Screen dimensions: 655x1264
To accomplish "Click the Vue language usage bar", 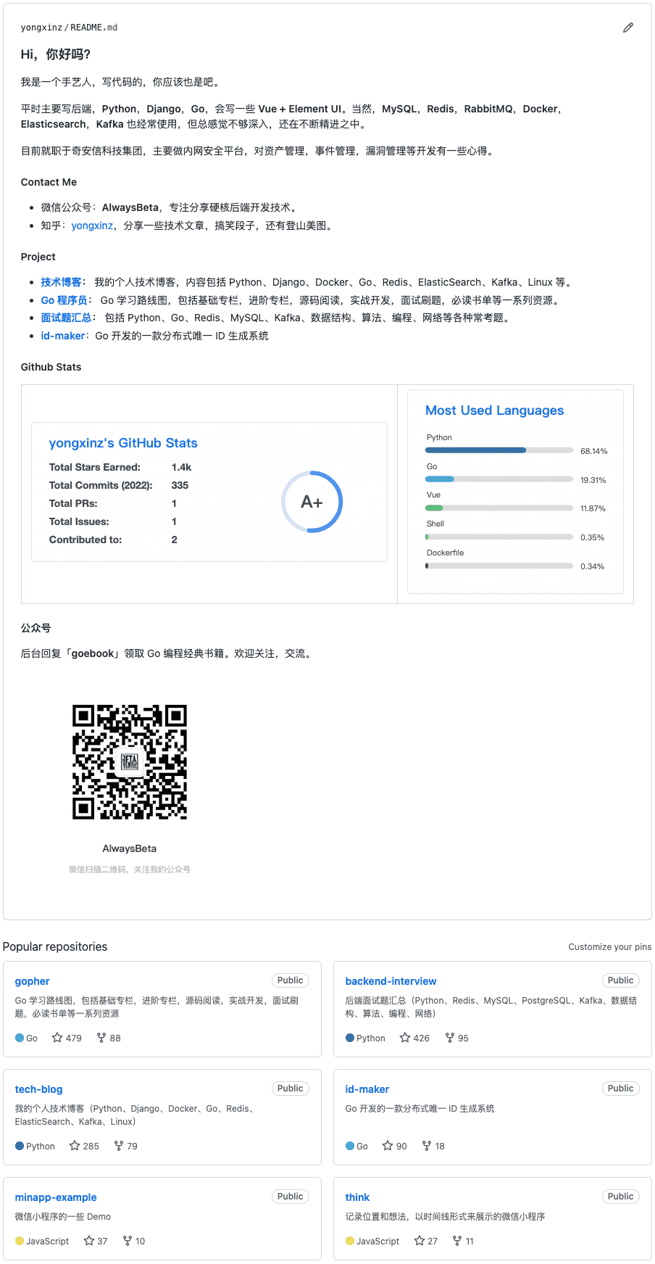I will pyautogui.click(x=499, y=508).
